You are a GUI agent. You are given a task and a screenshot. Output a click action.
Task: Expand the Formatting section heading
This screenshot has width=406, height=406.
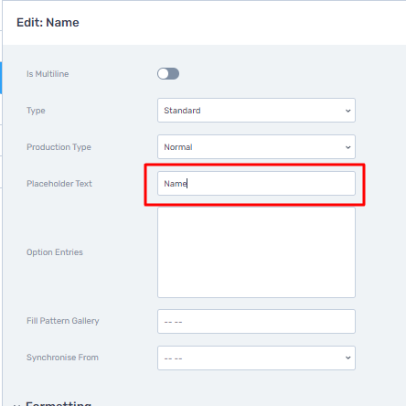click(59, 403)
